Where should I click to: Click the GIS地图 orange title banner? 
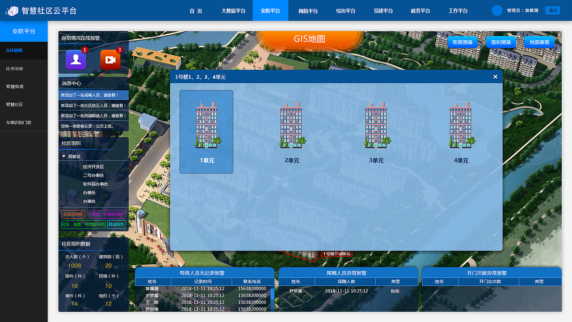pos(310,40)
